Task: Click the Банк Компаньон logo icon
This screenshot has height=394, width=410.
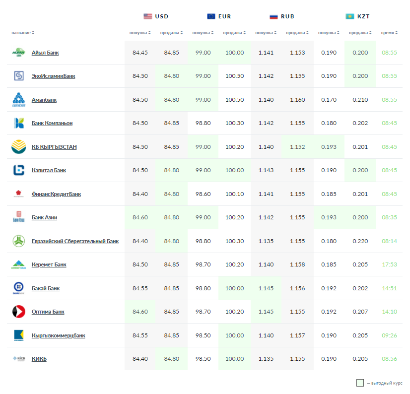Action: coord(18,123)
